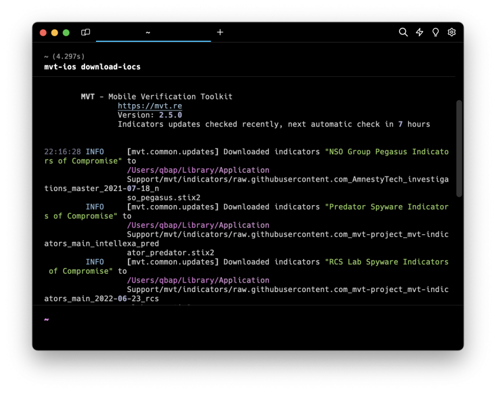Screen dimensions: 496x393
Task: Click the "so_pegasus.stix2" filename
Action: coord(164,197)
